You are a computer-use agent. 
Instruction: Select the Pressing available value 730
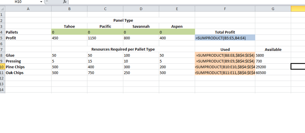273,61
